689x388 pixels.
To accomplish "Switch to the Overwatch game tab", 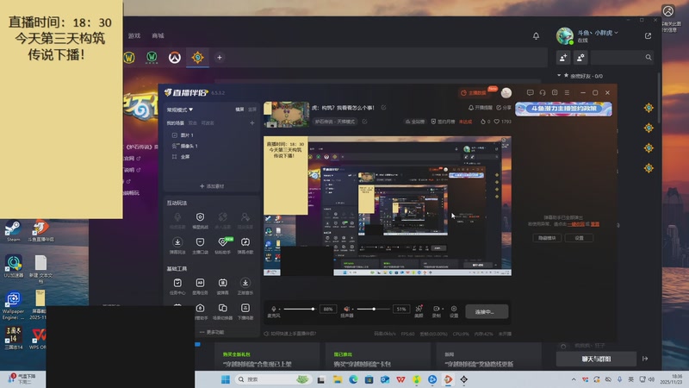I will [175, 58].
